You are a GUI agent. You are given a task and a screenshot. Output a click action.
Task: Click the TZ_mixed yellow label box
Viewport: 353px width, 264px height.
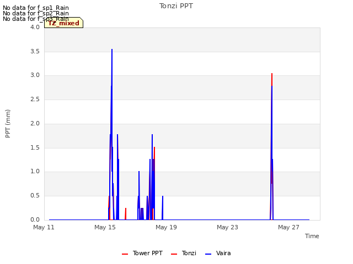(x=64, y=23)
